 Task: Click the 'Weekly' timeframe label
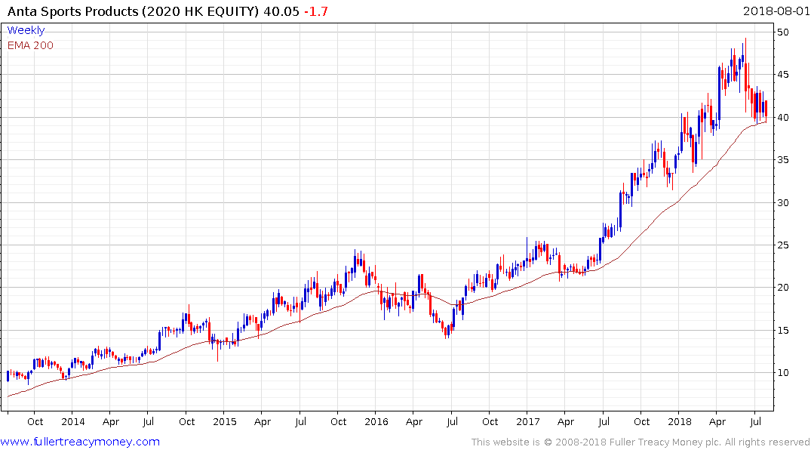point(26,30)
